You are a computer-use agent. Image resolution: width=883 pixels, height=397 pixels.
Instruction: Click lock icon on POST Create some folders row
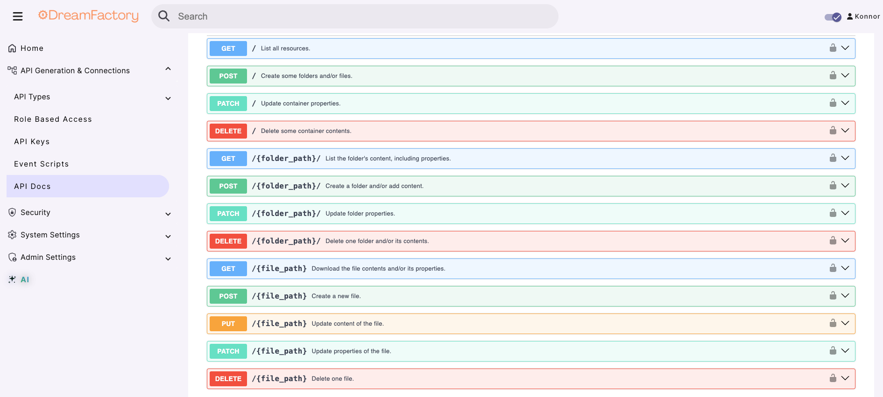click(833, 75)
